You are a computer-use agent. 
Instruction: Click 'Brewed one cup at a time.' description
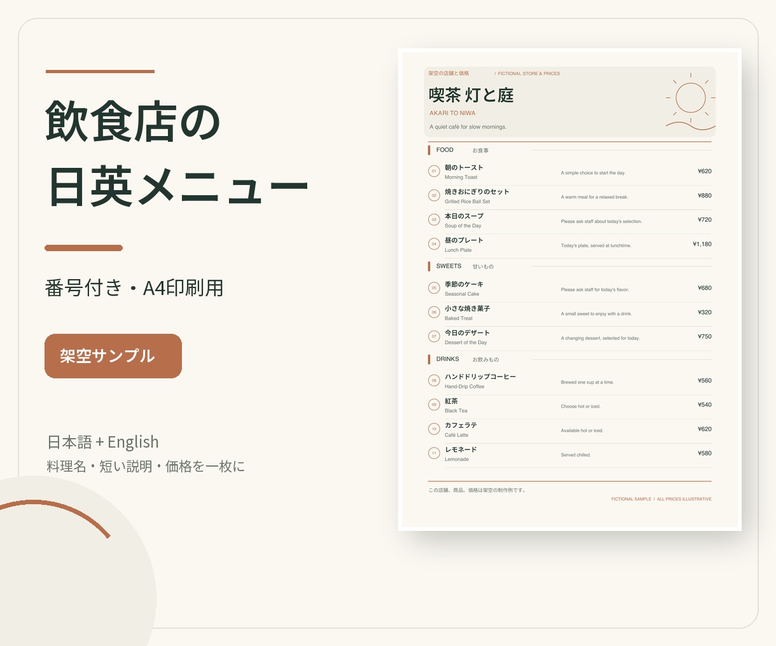click(588, 383)
